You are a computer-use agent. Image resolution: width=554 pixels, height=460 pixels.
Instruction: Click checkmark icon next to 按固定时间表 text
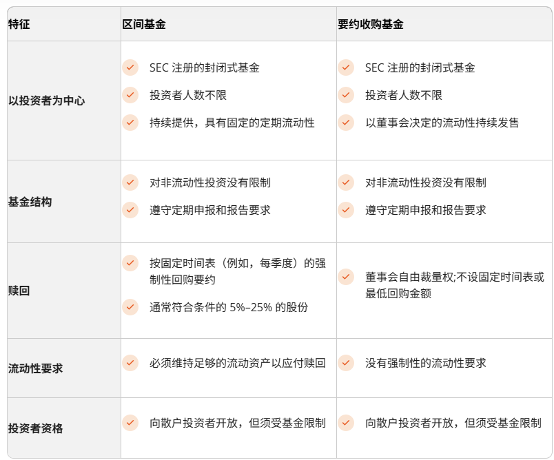[130, 263]
